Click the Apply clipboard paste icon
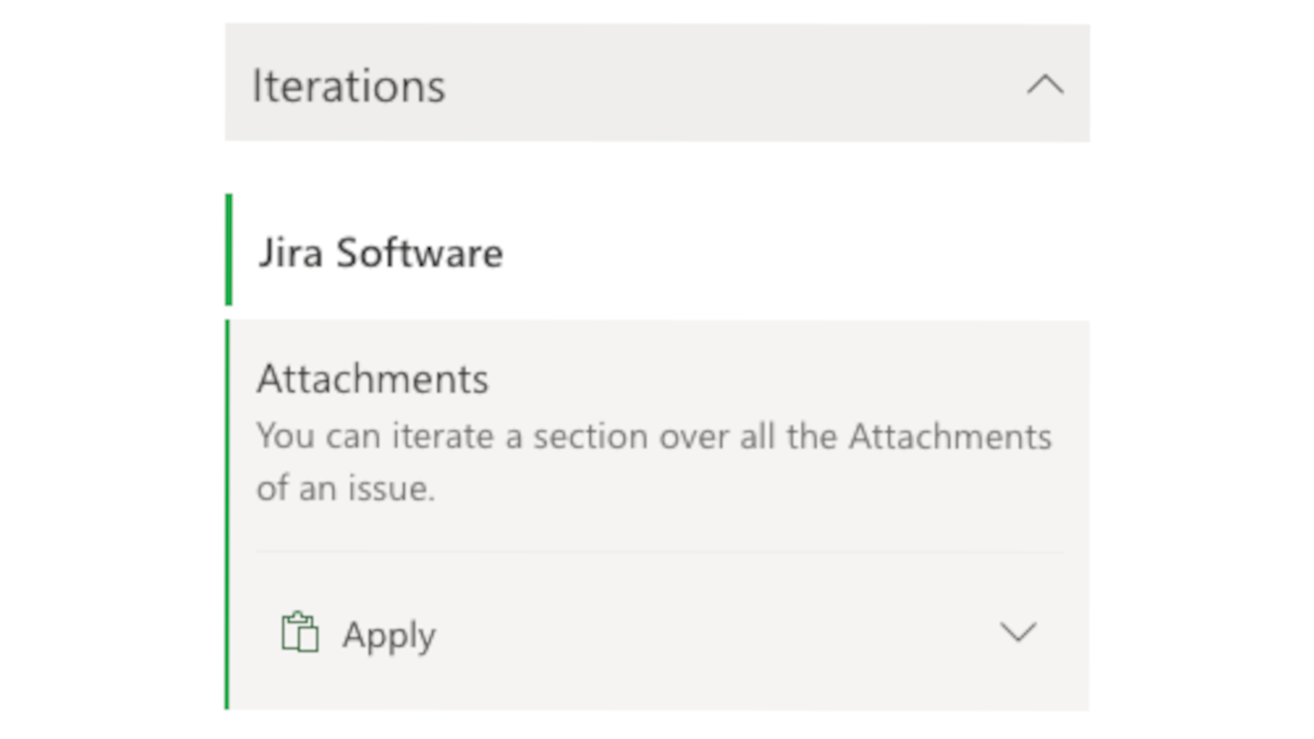This screenshot has width=1314, height=739. coord(299,633)
